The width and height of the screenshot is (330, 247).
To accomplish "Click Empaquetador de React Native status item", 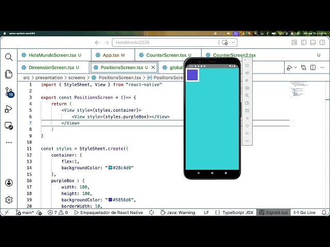I will [109, 213].
